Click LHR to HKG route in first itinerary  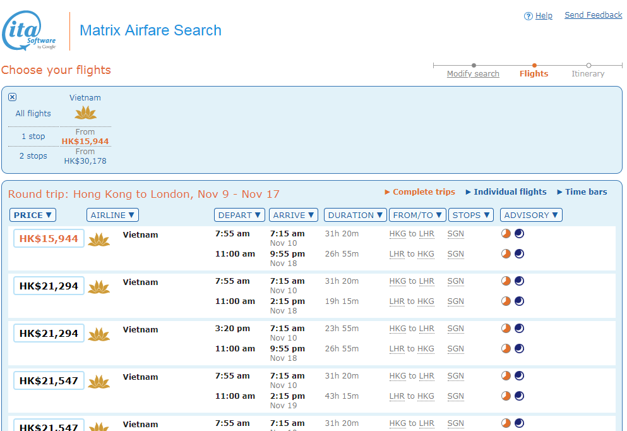point(412,254)
